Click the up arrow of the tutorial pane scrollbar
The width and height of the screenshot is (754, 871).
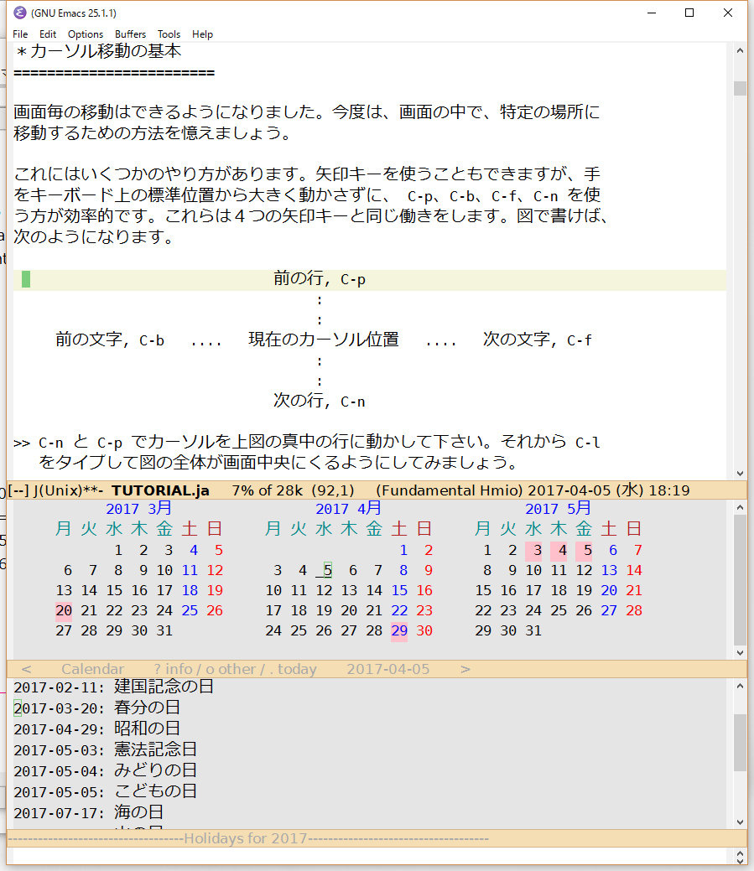[740, 50]
